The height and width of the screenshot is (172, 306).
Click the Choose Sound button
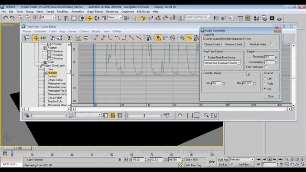212,44
